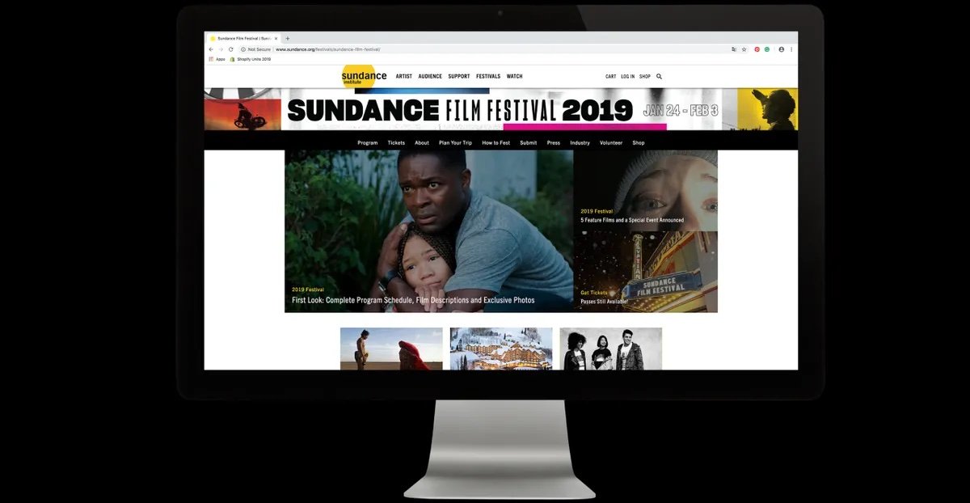Select About in festival navigation
This screenshot has height=503, width=970.
click(422, 143)
